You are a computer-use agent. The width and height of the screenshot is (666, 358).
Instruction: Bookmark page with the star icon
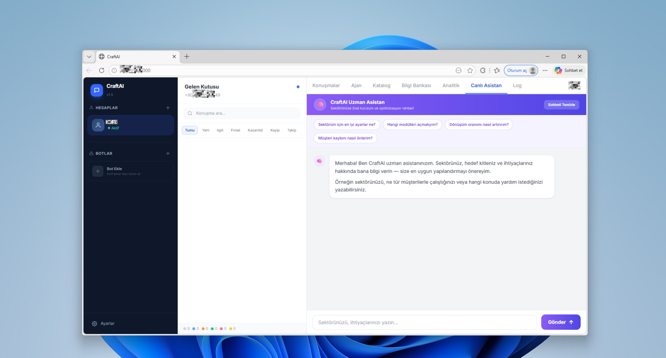pyautogui.click(x=470, y=70)
